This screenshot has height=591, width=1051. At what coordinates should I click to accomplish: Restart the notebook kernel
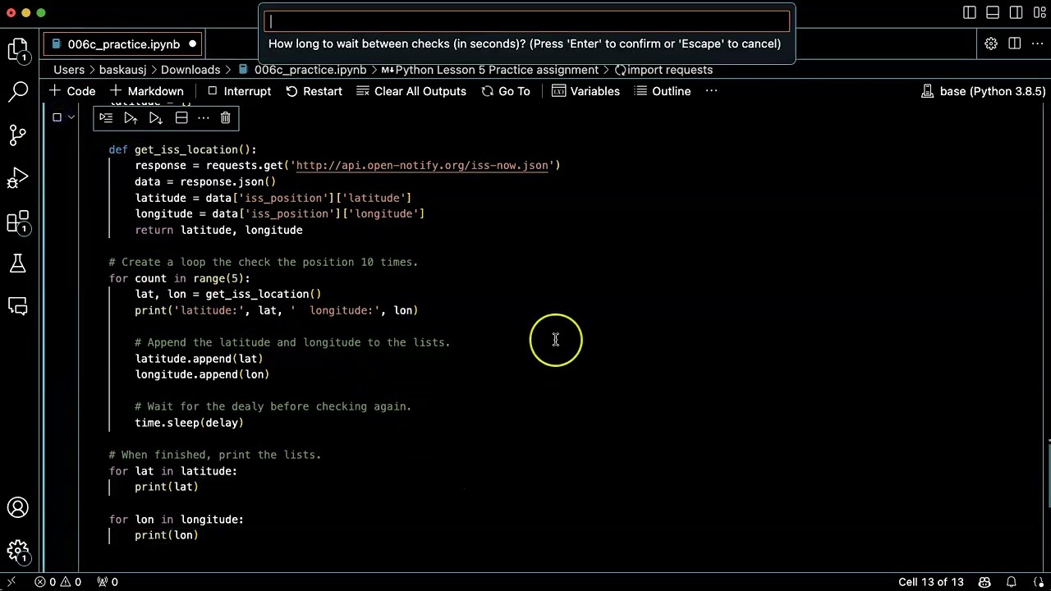[314, 91]
